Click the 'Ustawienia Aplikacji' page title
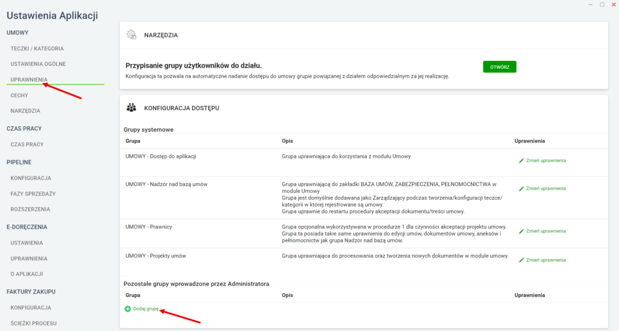Image resolution: width=619 pixels, height=331 pixels. pos(52,16)
